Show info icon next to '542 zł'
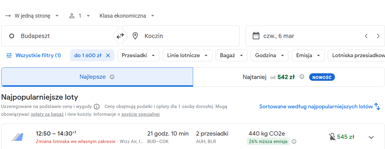Image resolution: width=385 pixels, height=149 pixels. click(302, 77)
